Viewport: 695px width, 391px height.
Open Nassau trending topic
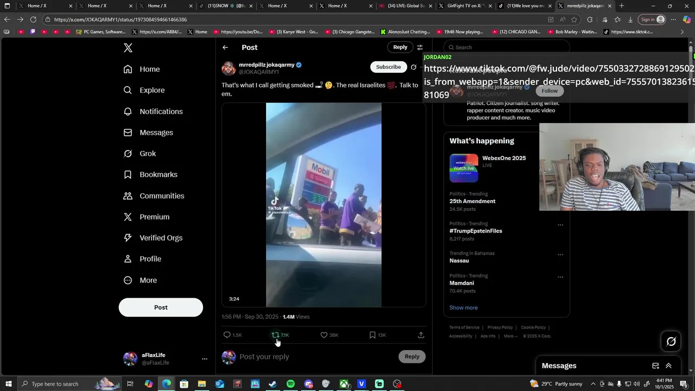click(459, 261)
